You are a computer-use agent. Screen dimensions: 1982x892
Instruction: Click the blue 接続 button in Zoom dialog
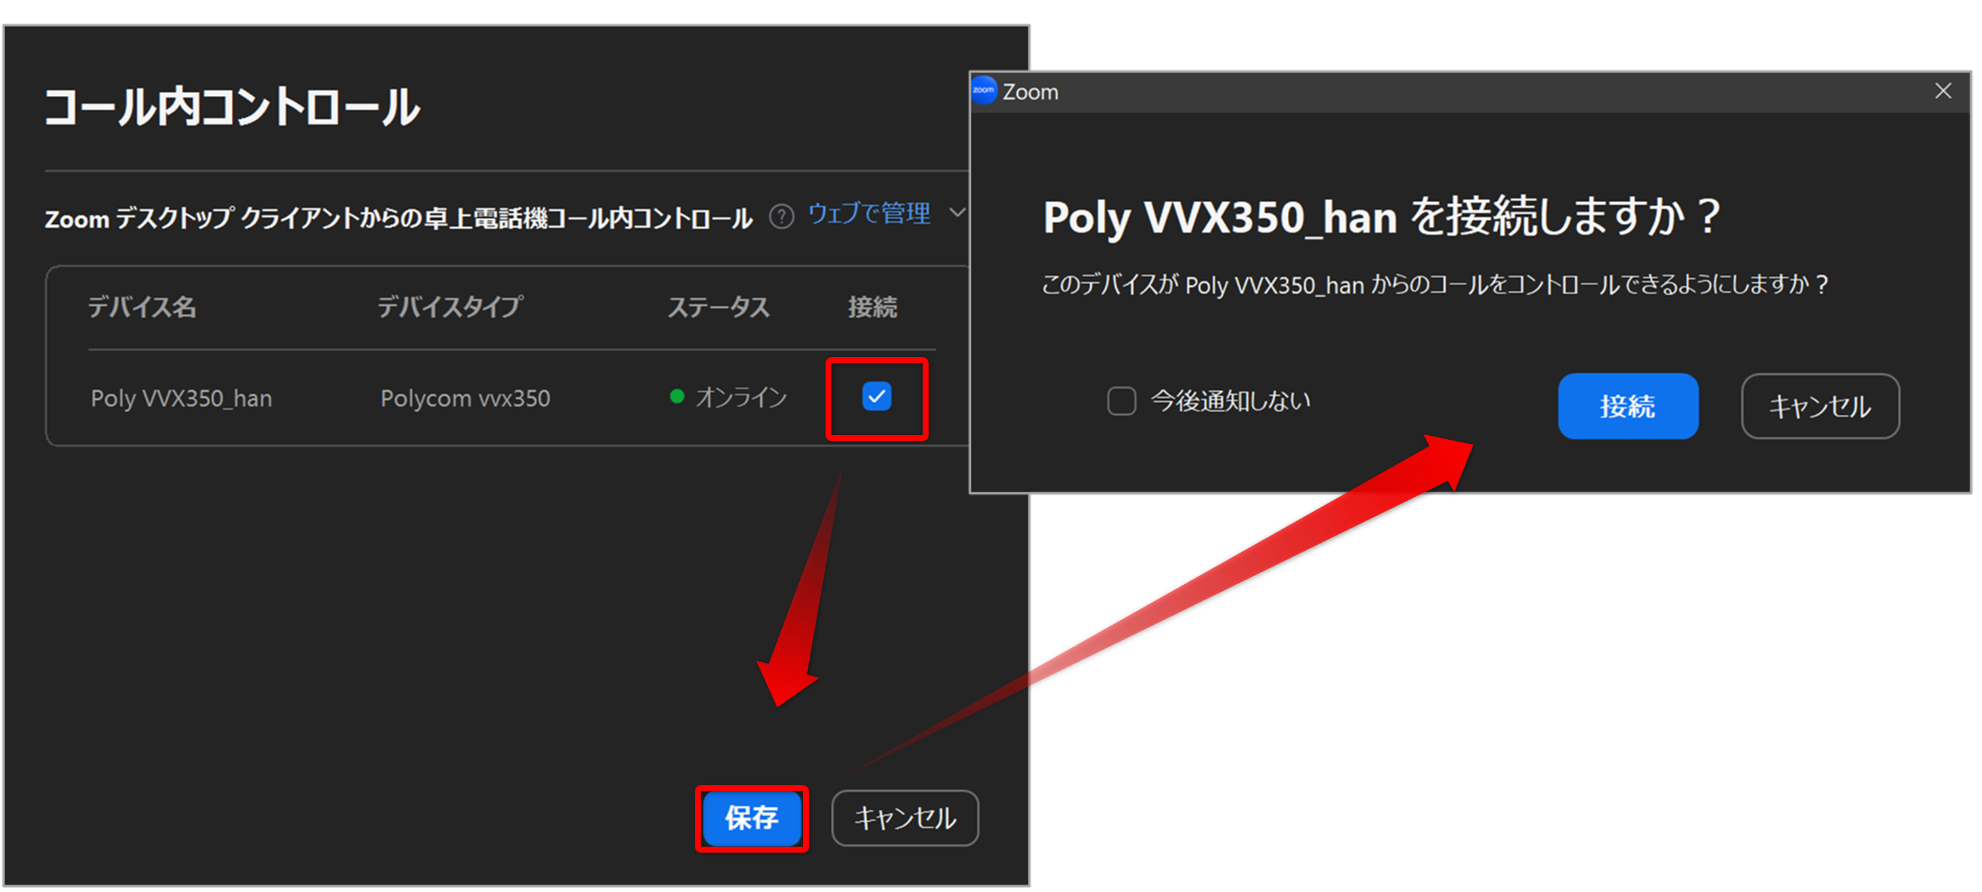1627,405
